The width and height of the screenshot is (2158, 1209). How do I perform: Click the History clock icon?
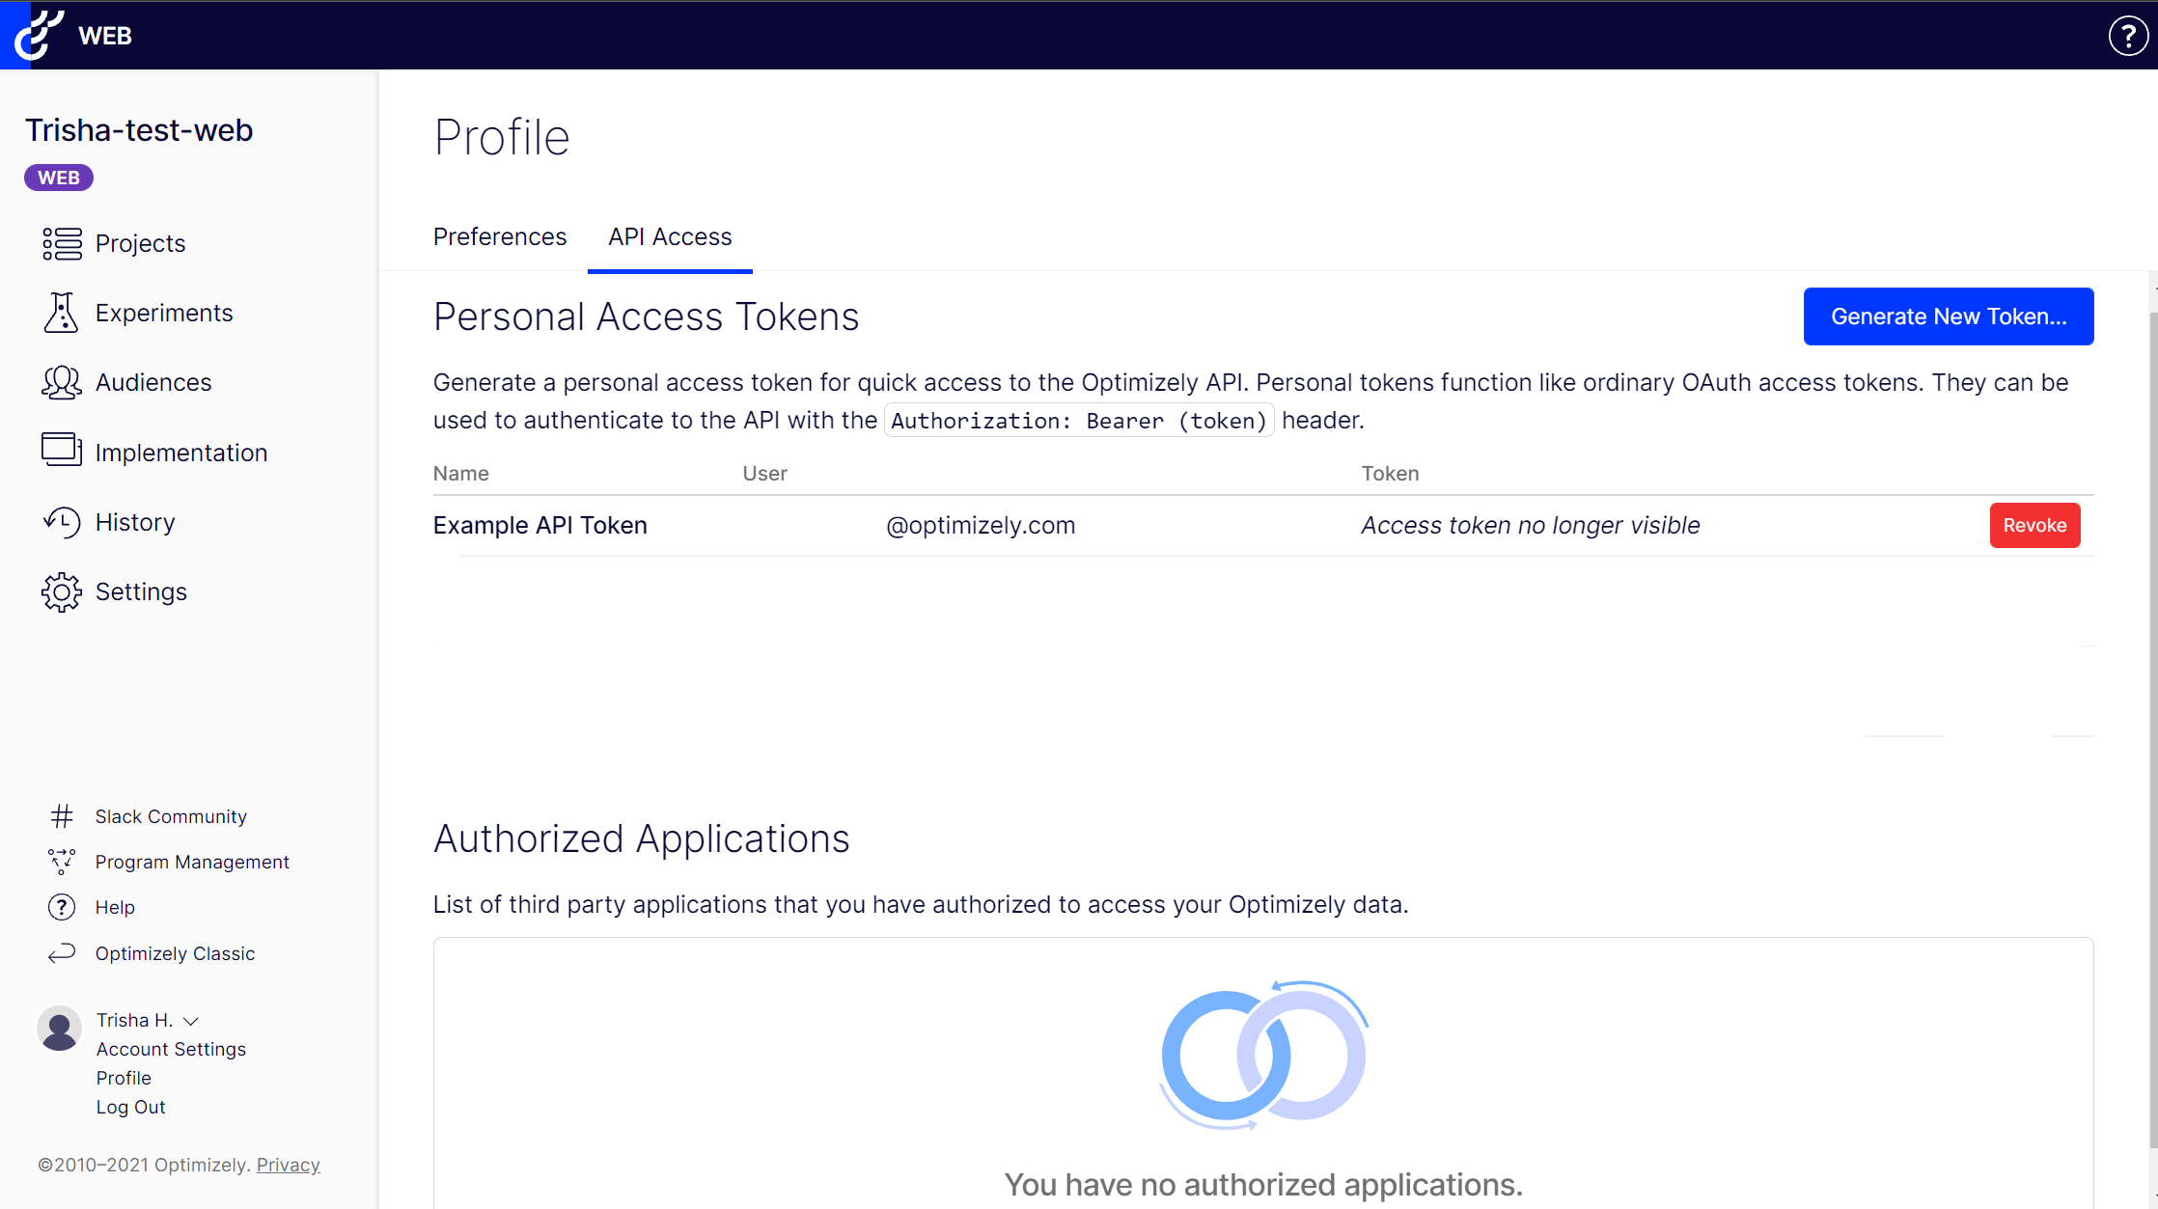point(62,522)
